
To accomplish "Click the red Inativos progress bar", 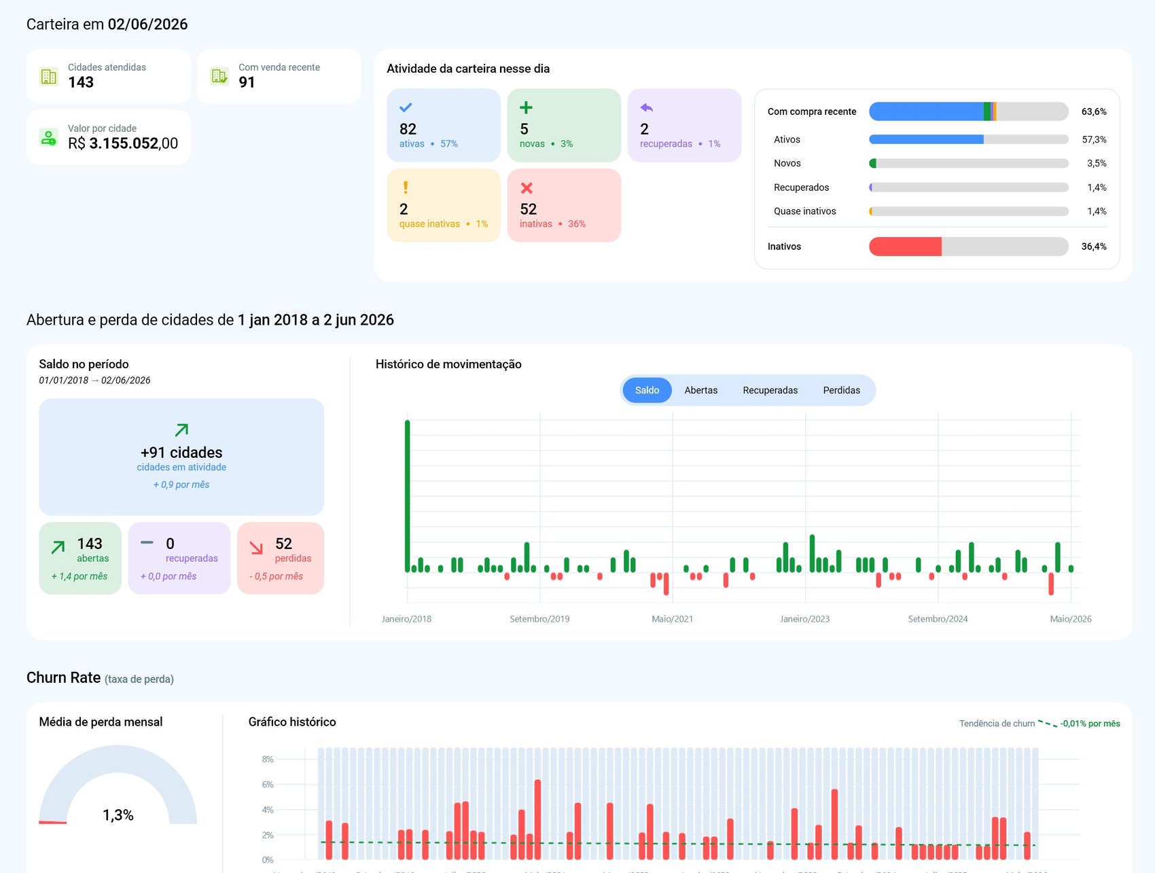I will pyautogui.click(x=969, y=247).
